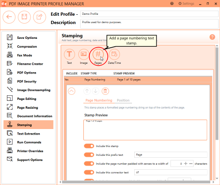220x185 pixels.
Task: Open the help question mark in the title bar
Action: tap(172, 4)
